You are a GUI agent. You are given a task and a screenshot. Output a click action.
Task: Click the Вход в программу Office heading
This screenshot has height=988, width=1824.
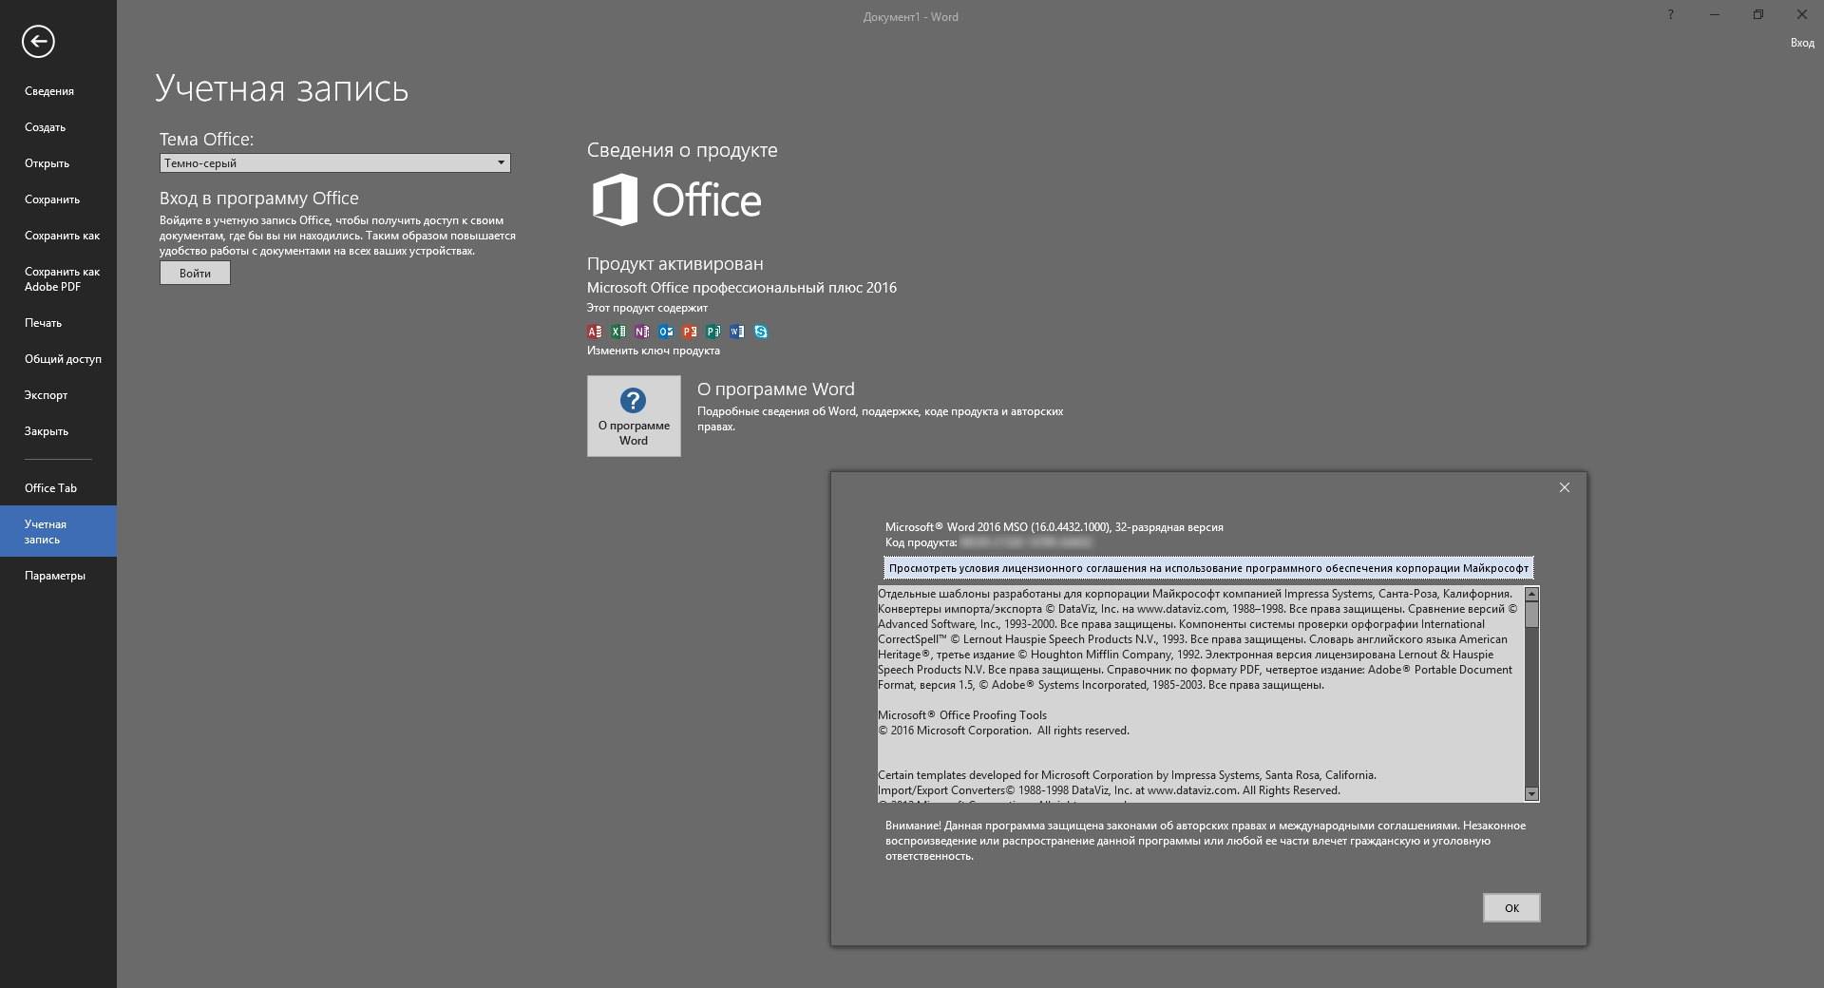[x=258, y=199]
